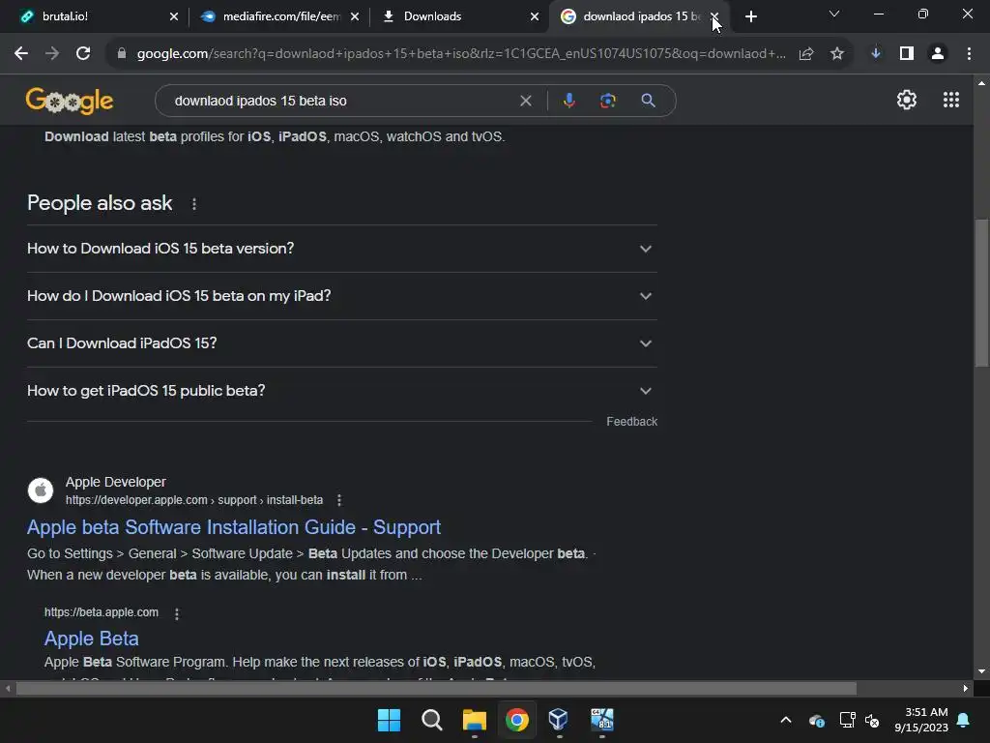Open the clock and date panel
This screenshot has width=990, height=743.
point(921,720)
